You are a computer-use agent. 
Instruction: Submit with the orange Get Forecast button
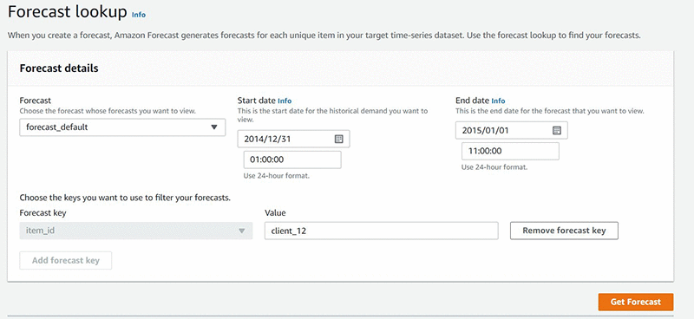(x=636, y=303)
